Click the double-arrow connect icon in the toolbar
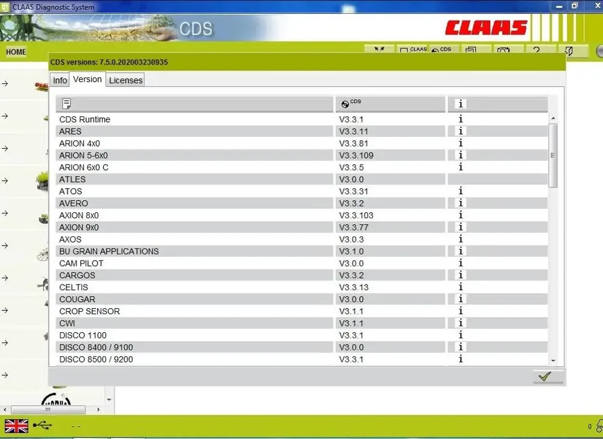The height and width of the screenshot is (439, 603). (x=379, y=48)
